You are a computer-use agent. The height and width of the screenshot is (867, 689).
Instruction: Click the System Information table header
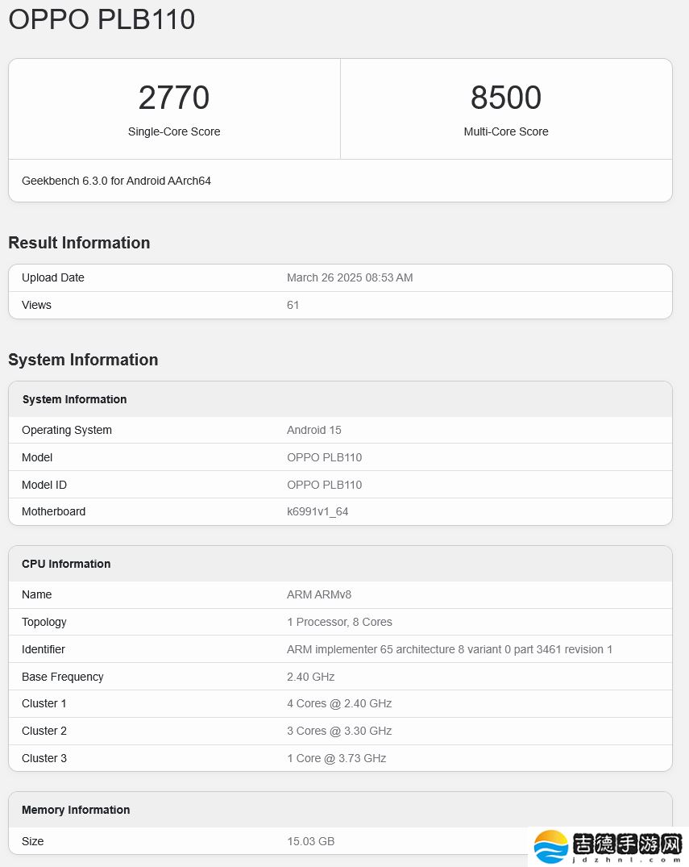[74, 399]
